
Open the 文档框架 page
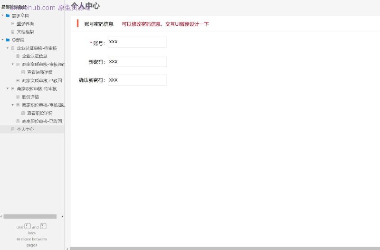pos(25,32)
